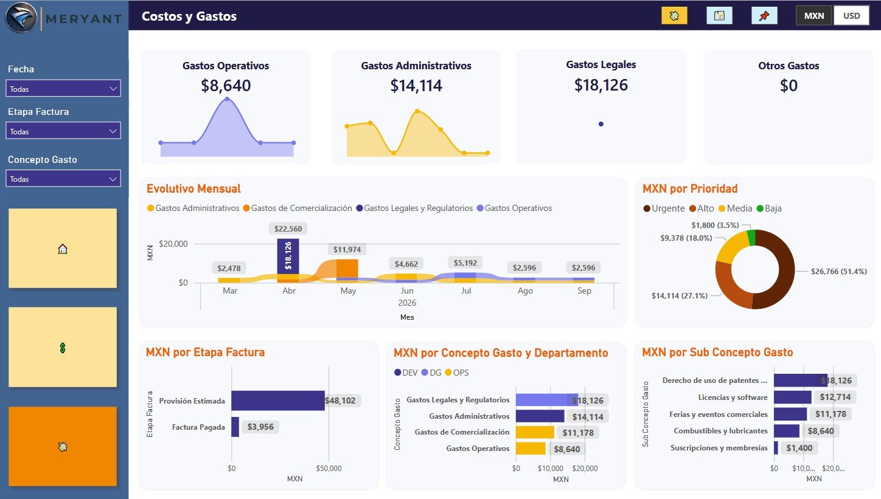The image size is (881, 499).
Task: Switch currency to USD
Action: point(851,16)
